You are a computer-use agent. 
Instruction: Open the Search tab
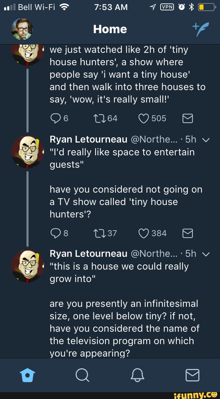pos(82,375)
